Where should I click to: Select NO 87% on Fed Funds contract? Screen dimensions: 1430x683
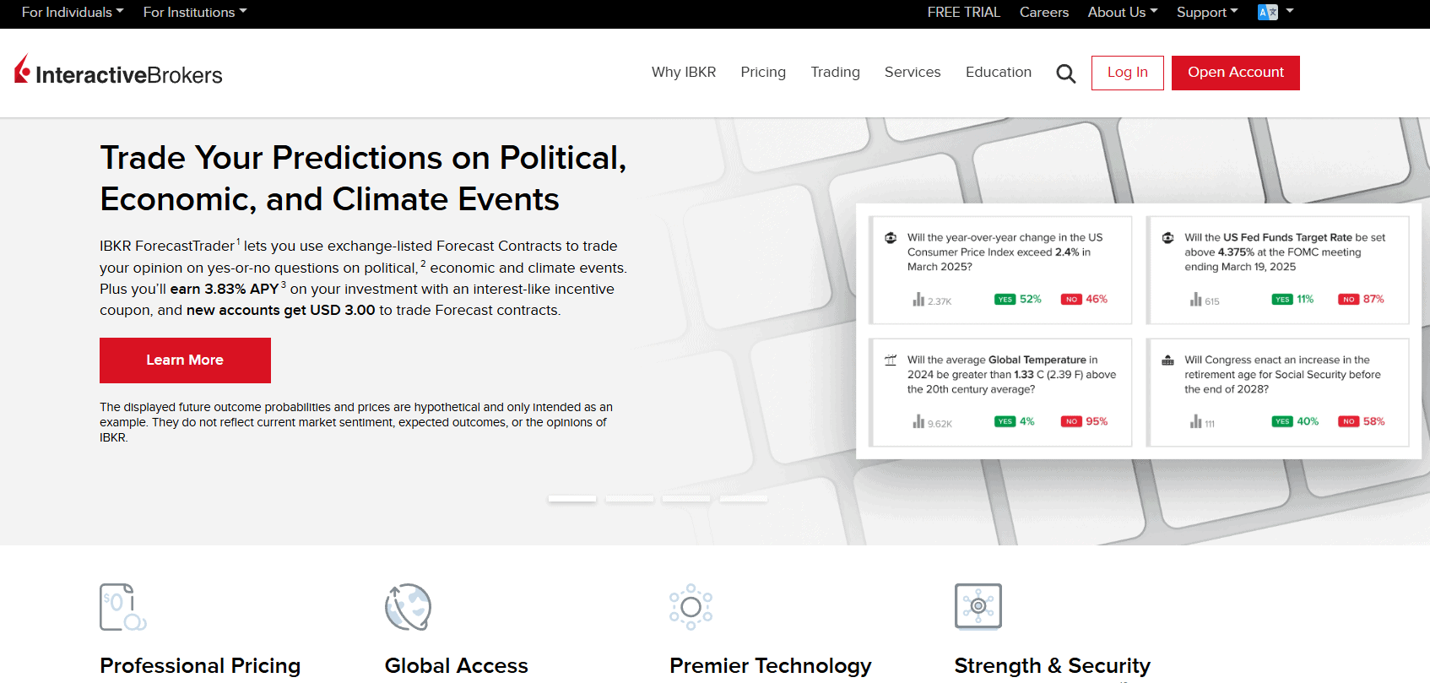[x=1362, y=299]
